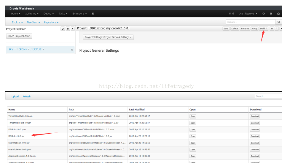Focus the top Search field
The width and height of the screenshot is (287, 166).
point(251,22)
